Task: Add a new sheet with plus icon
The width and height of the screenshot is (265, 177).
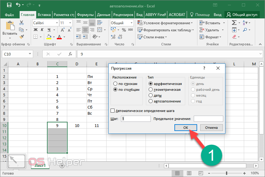Action: point(62,166)
